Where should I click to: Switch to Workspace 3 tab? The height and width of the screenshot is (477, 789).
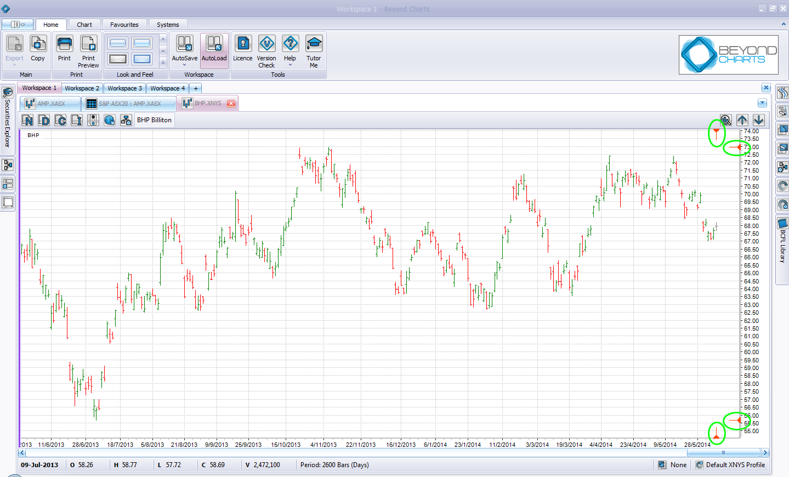coord(124,88)
